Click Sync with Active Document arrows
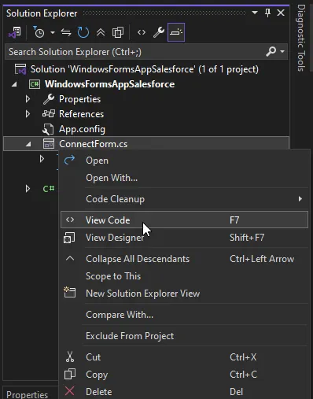 66,32
